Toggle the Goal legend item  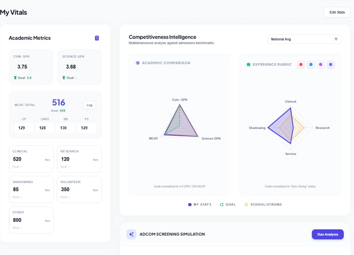click(x=228, y=204)
